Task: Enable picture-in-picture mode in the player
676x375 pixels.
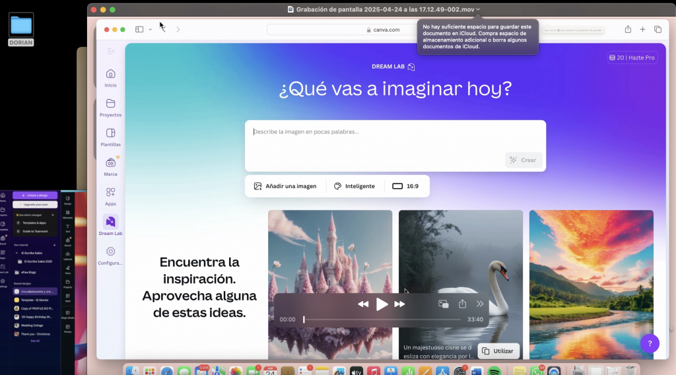Action: pos(444,304)
